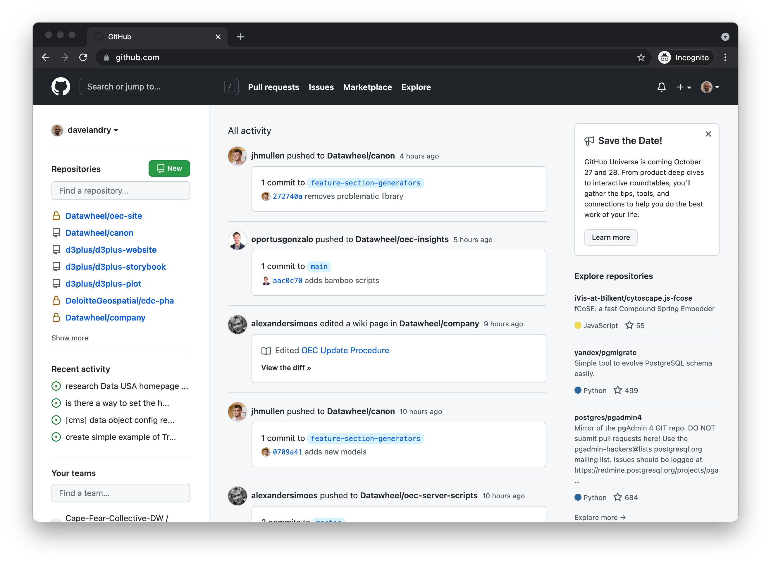This screenshot has width=771, height=565.
Task: Click the Learn more button
Action: [611, 237]
